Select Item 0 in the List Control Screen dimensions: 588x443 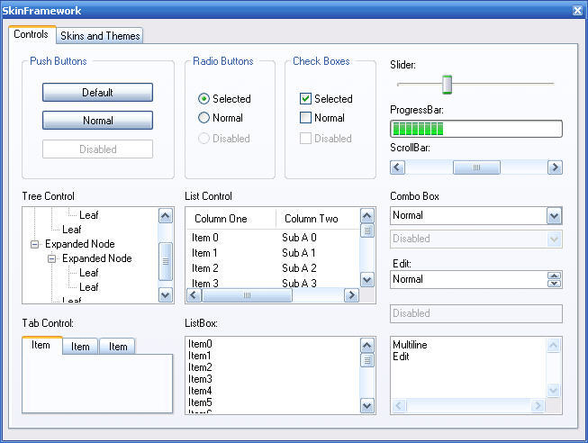click(205, 238)
